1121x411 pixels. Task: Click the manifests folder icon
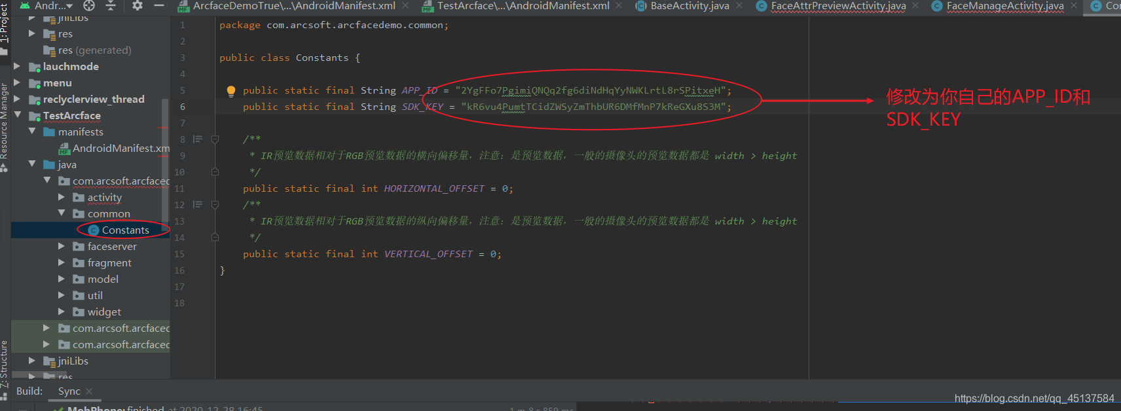[49, 132]
